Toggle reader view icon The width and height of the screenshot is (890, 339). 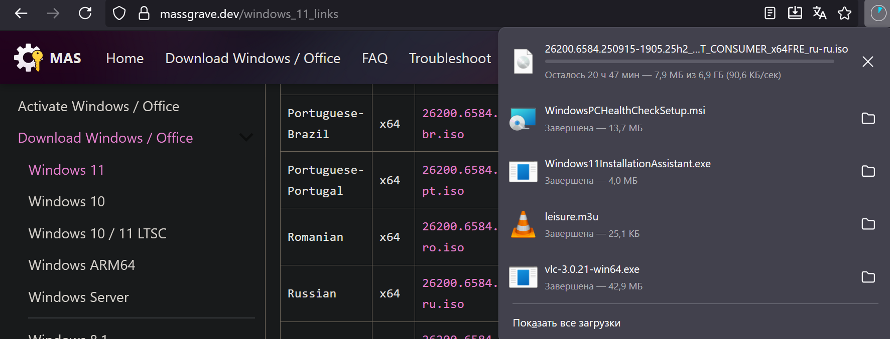coord(770,14)
